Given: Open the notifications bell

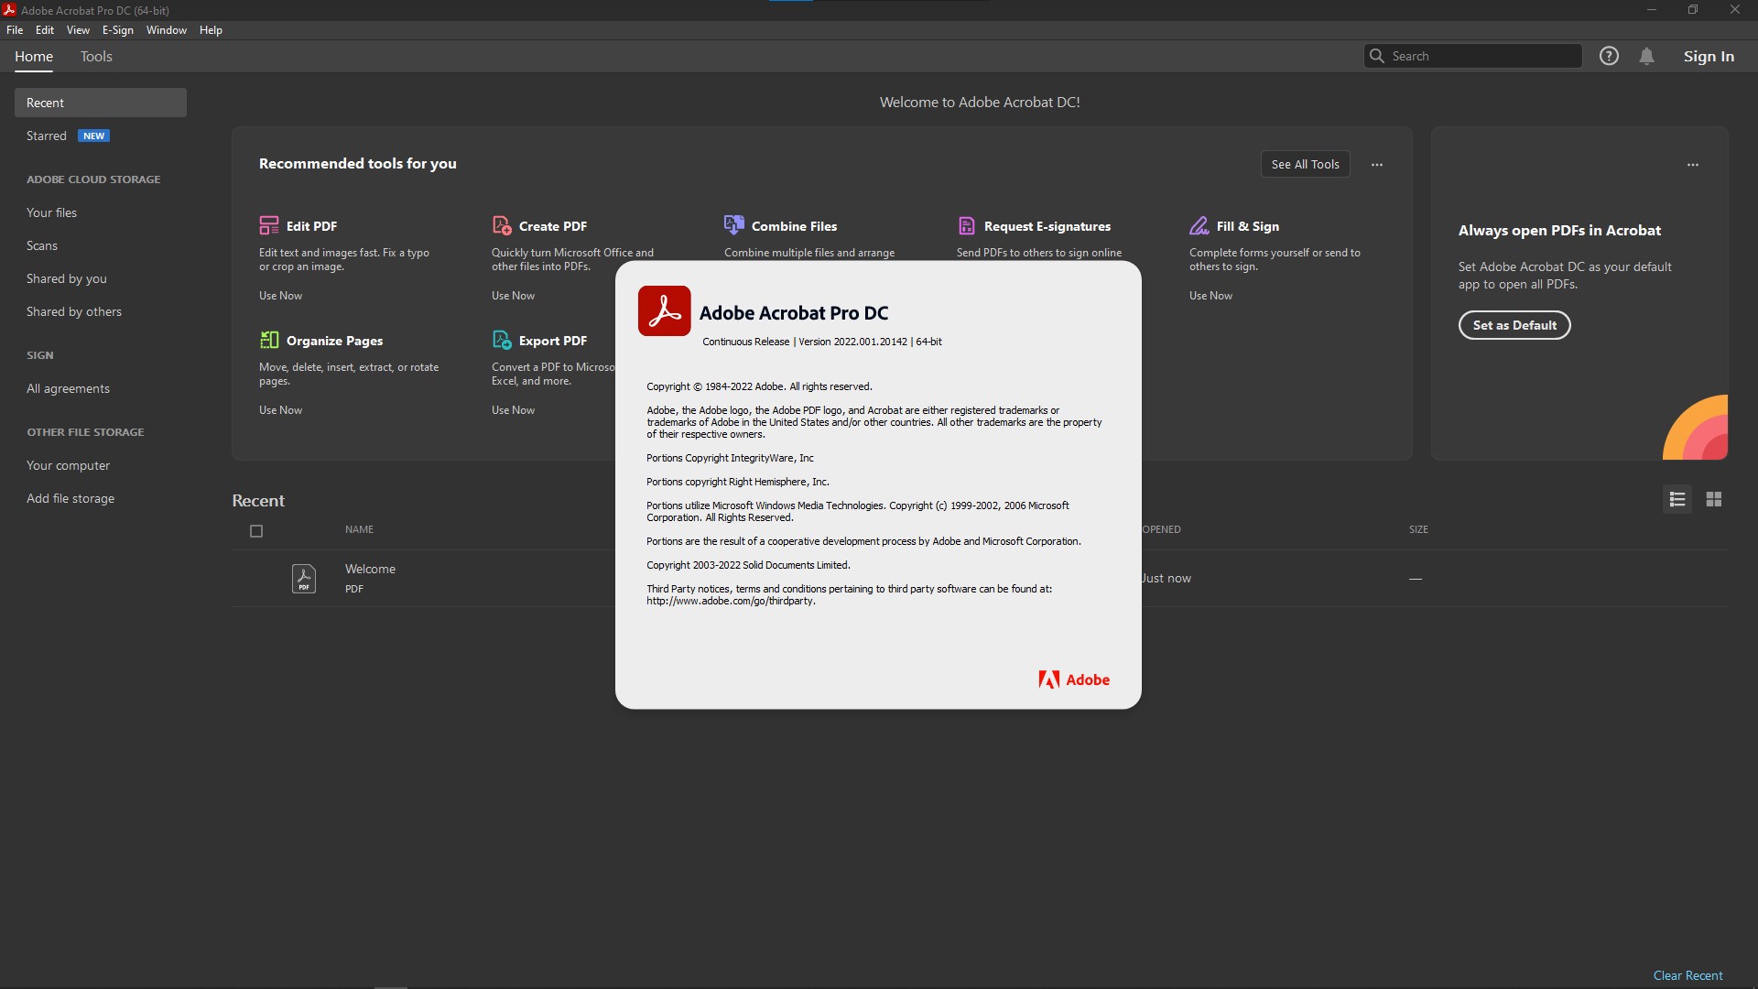Looking at the screenshot, I should tap(1646, 56).
